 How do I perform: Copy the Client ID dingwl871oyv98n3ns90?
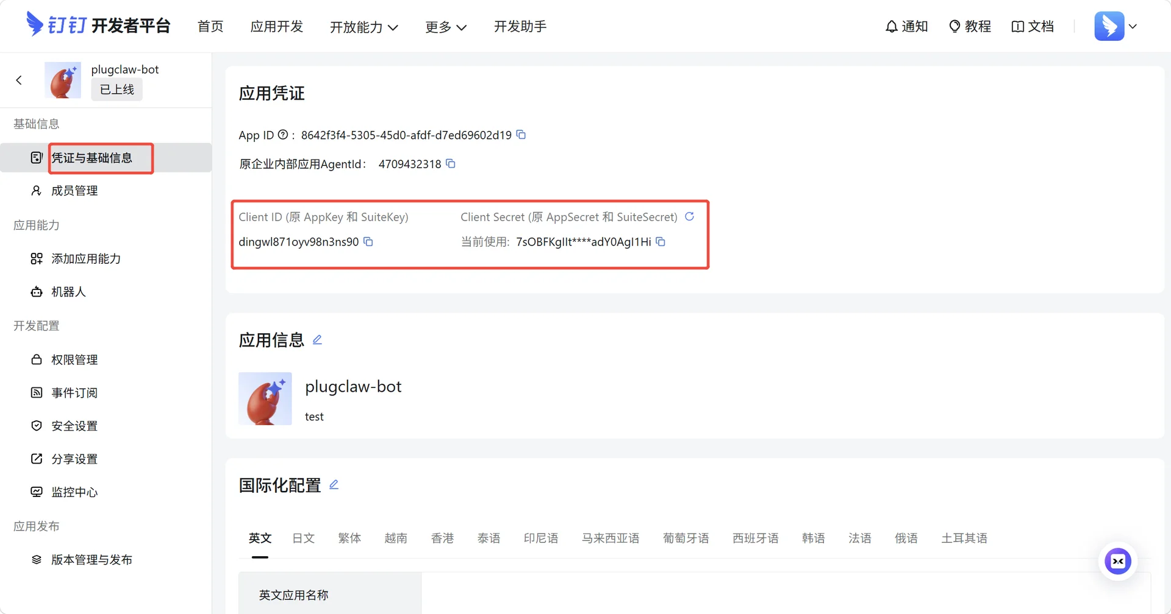(x=368, y=242)
